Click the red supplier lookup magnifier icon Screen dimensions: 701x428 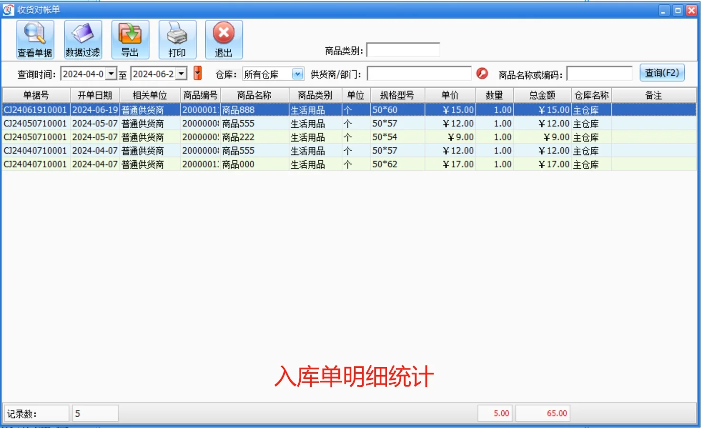coord(482,73)
